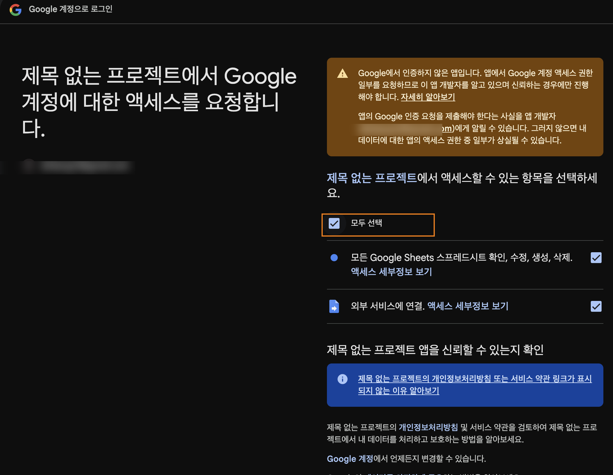The width and height of the screenshot is (613, 475).
Task: Click the 외부 서비스에 연결 permission text
Action: click(x=387, y=306)
